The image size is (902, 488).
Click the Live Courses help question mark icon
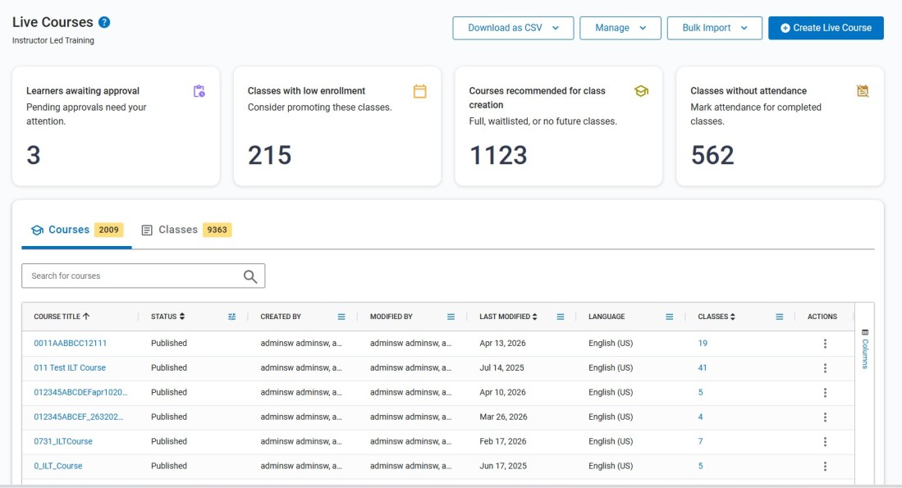tap(104, 22)
